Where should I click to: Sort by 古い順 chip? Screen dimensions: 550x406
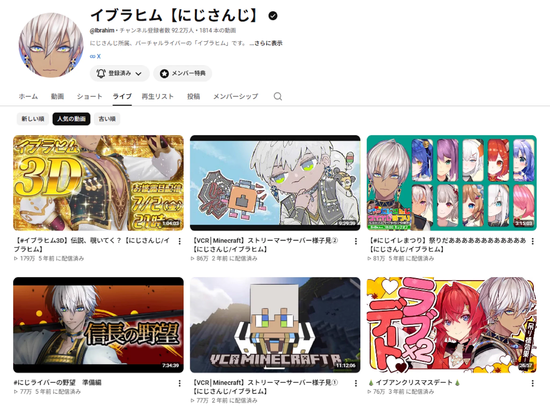tap(107, 119)
